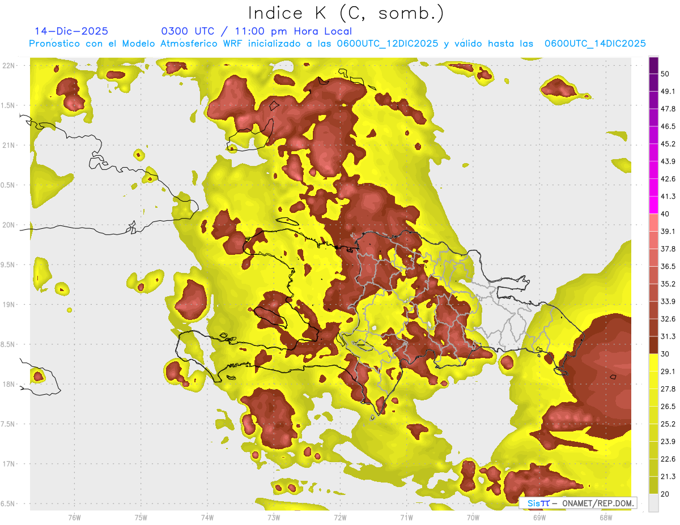Click the '35.2' color bar value
The width and height of the screenshot is (680, 525).
(x=668, y=284)
